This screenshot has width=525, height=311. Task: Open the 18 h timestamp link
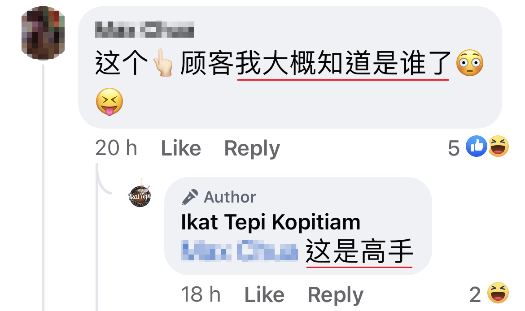(201, 294)
